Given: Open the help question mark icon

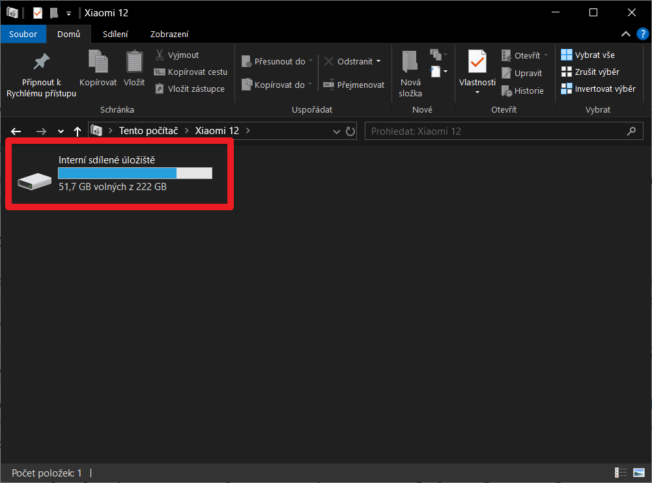Looking at the screenshot, I should tap(642, 34).
